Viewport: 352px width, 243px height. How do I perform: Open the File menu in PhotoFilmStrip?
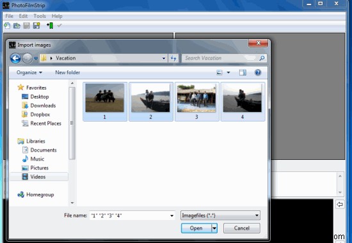click(x=9, y=16)
